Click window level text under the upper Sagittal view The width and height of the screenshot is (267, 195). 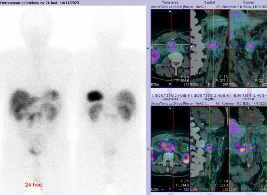tap(210, 95)
